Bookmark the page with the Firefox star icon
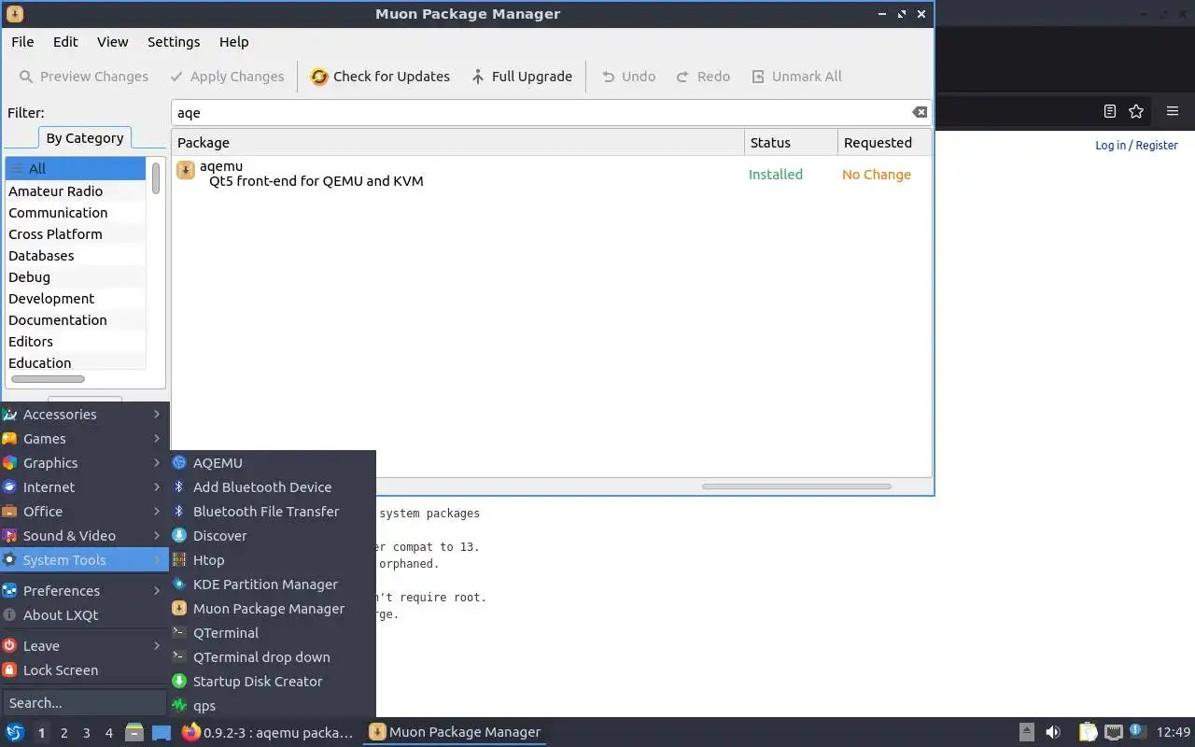The width and height of the screenshot is (1195, 747). tap(1136, 111)
